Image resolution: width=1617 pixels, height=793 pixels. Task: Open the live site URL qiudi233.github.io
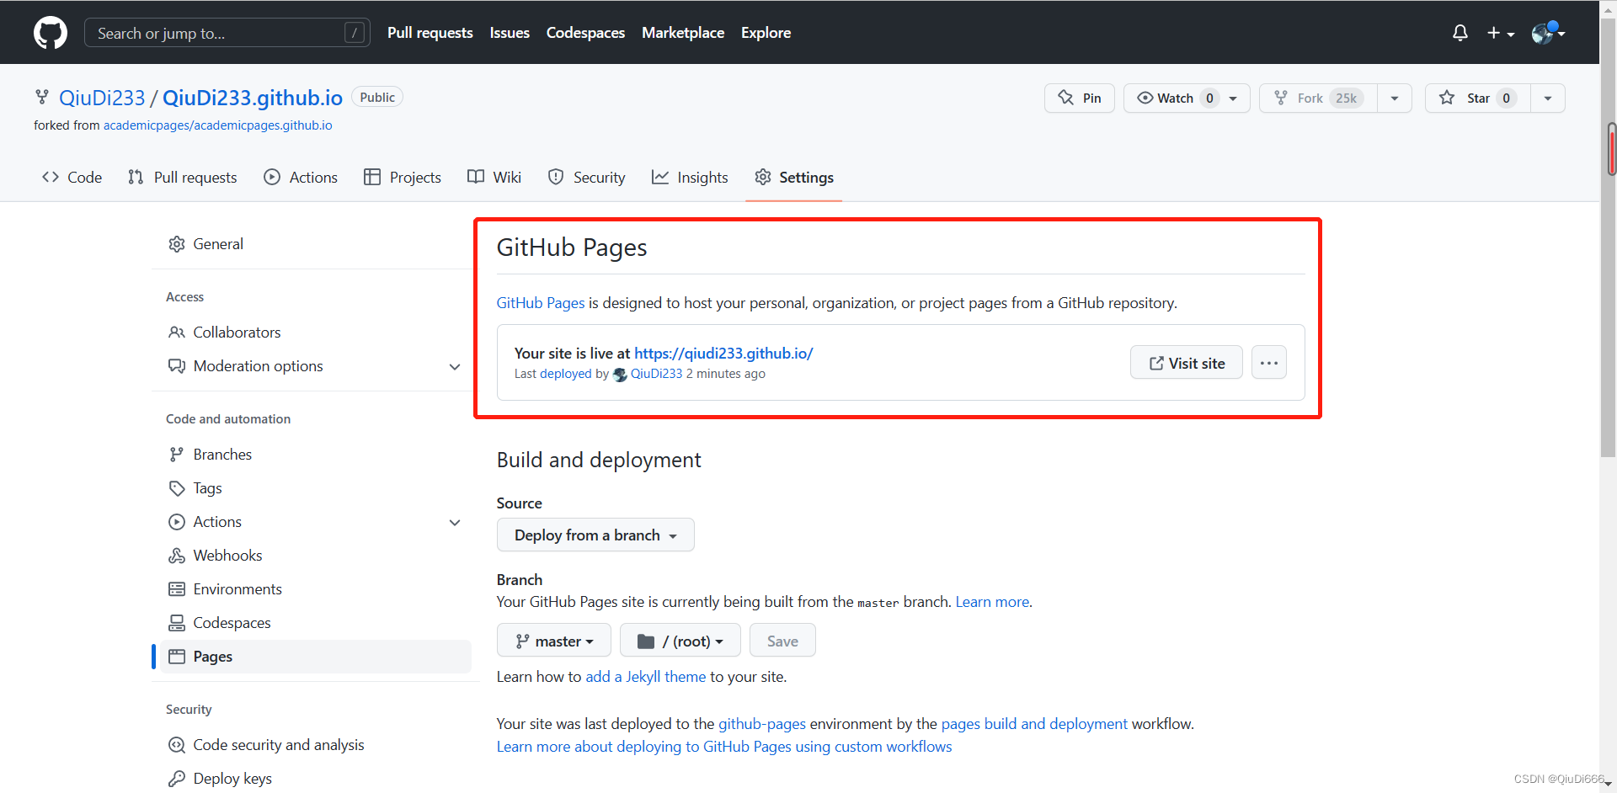click(x=723, y=354)
